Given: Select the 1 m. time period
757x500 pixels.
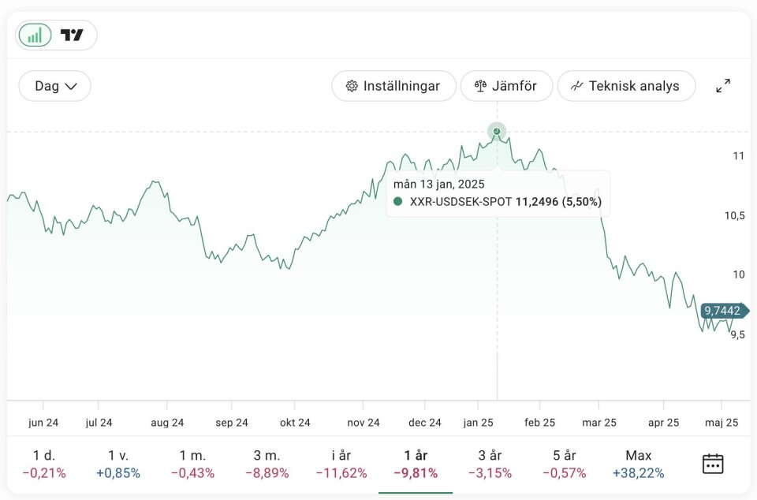Looking at the screenshot, I should [193, 465].
